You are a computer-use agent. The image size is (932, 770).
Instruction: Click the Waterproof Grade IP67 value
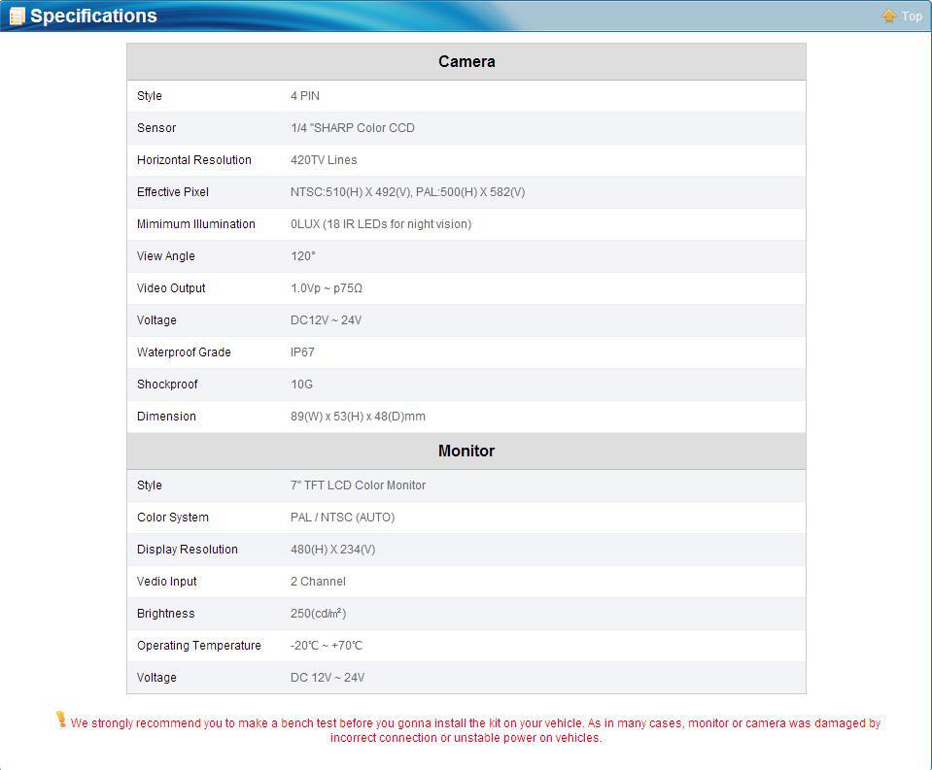coord(302,352)
